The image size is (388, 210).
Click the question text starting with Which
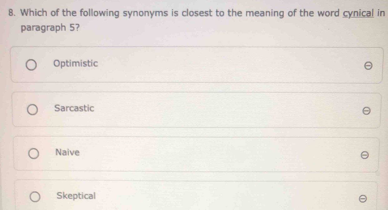click(x=188, y=13)
